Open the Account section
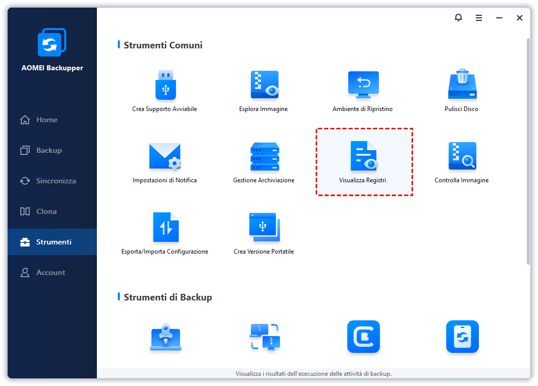Viewport: 538px width, 386px height. 52,272
